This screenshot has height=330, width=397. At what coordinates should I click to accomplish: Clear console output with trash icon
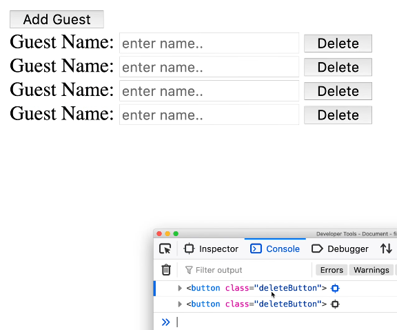click(x=166, y=270)
